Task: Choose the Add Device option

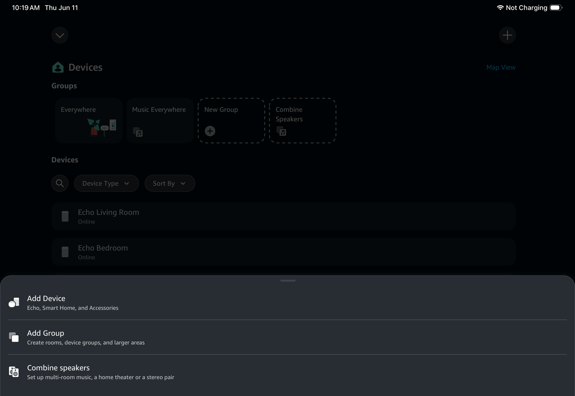Action: pyautogui.click(x=287, y=303)
